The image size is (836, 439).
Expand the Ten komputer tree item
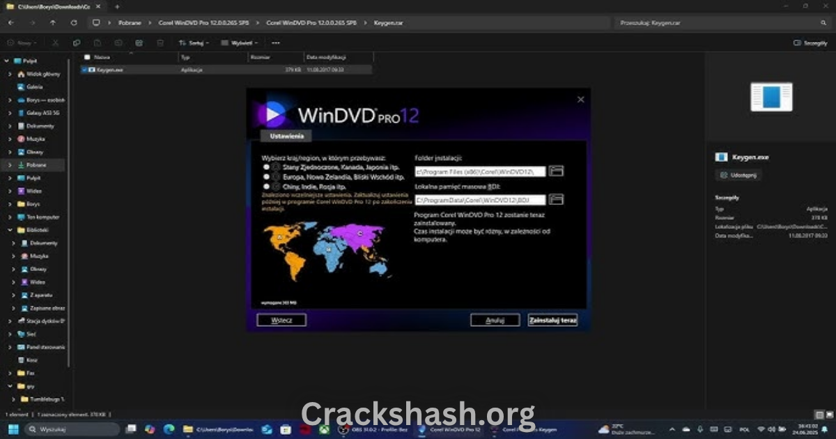point(10,217)
